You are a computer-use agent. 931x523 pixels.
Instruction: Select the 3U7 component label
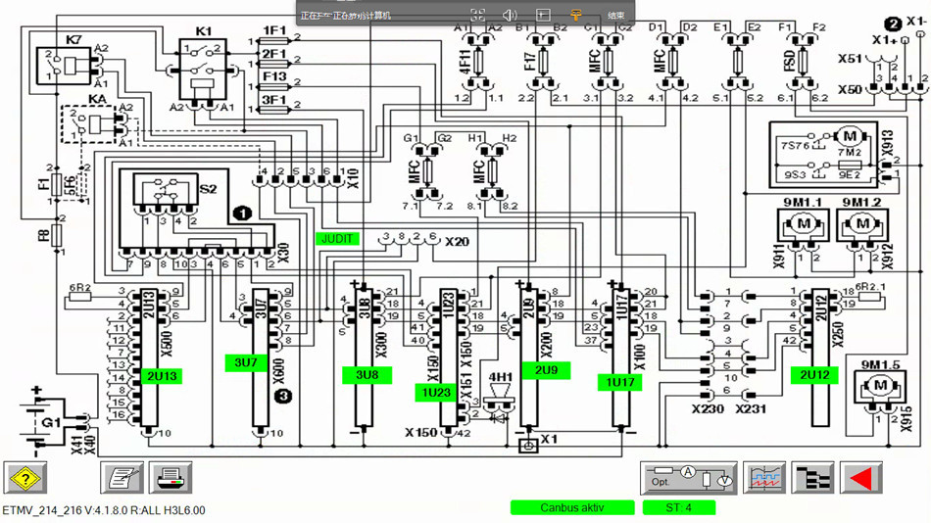click(246, 363)
